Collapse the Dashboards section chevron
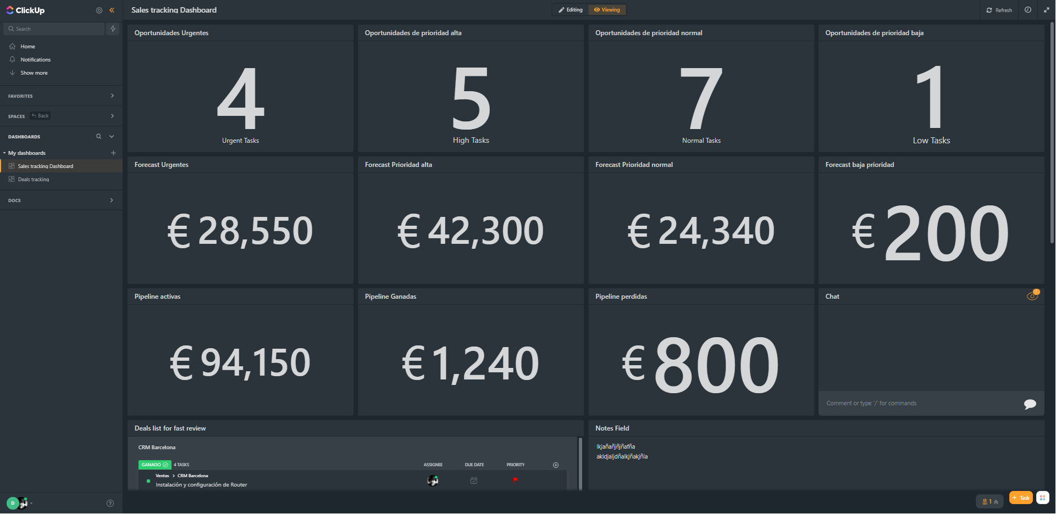The height and width of the screenshot is (514, 1056). pos(112,137)
